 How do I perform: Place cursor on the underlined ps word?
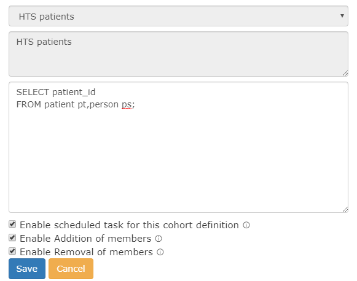pyautogui.click(x=127, y=105)
